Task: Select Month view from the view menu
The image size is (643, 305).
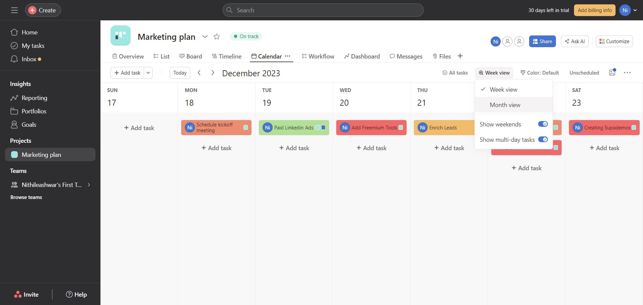Action: [505, 105]
